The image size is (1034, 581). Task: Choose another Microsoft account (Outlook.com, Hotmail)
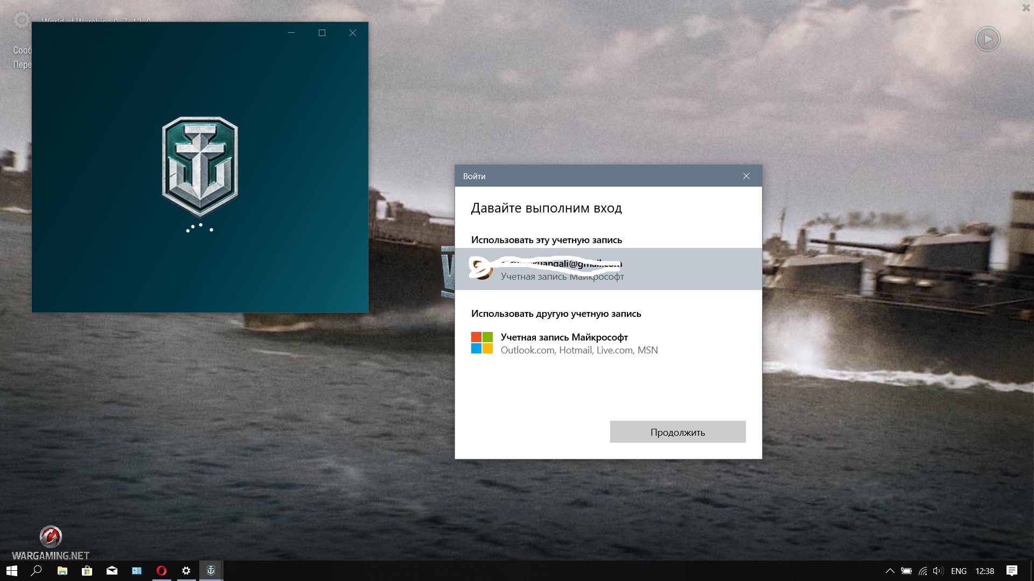tap(608, 343)
